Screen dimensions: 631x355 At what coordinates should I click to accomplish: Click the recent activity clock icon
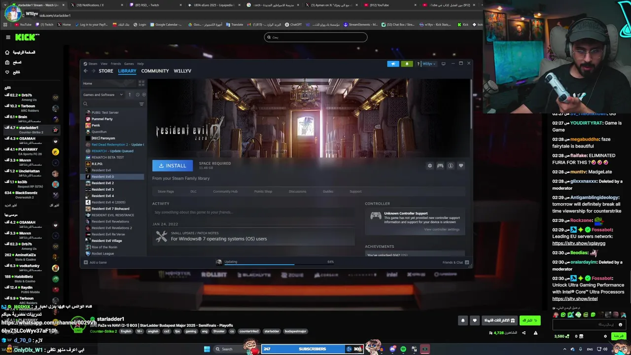138,95
